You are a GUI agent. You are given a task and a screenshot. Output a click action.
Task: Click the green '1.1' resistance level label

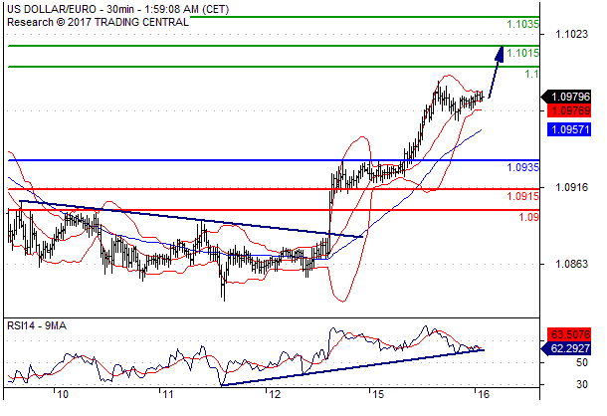pyautogui.click(x=531, y=74)
